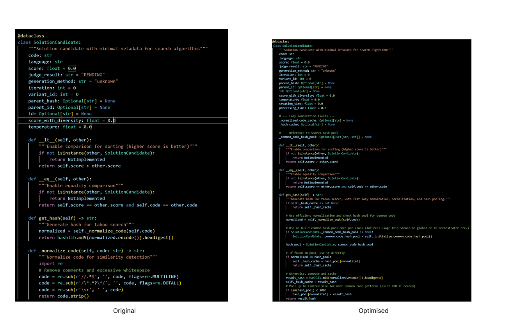This screenshot has height=330, width=512.
Task: Click 'hash_pool = SolutionCandidate._common_code_hash_pool' line
Action: 329,245
